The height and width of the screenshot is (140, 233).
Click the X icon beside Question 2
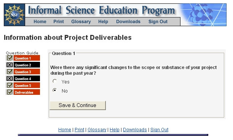(x=10, y=65)
